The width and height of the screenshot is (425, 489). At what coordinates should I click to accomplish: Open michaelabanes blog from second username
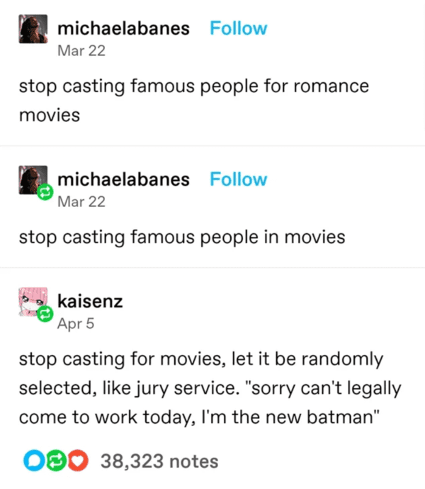(123, 179)
